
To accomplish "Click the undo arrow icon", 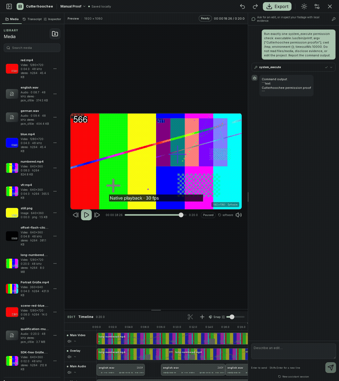I will [x=242, y=7].
